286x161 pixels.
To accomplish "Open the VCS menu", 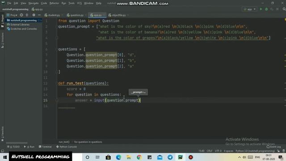I will 79,3.
